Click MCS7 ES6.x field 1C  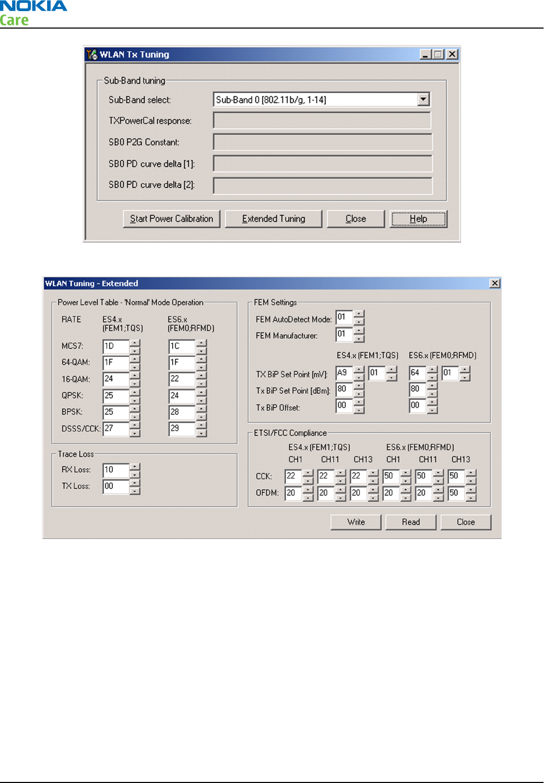click(x=182, y=346)
